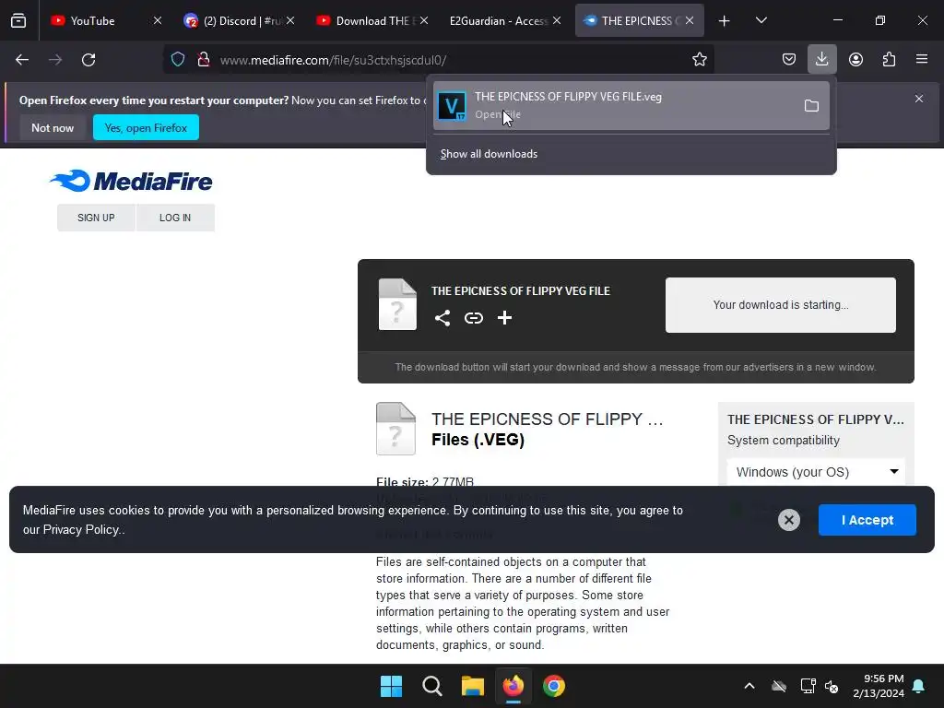Close the Discord tab

click(290, 20)
